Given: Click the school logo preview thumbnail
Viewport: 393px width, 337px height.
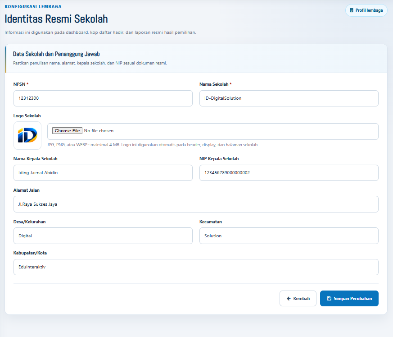Looking at the screenshot, I should coord(27,136).
